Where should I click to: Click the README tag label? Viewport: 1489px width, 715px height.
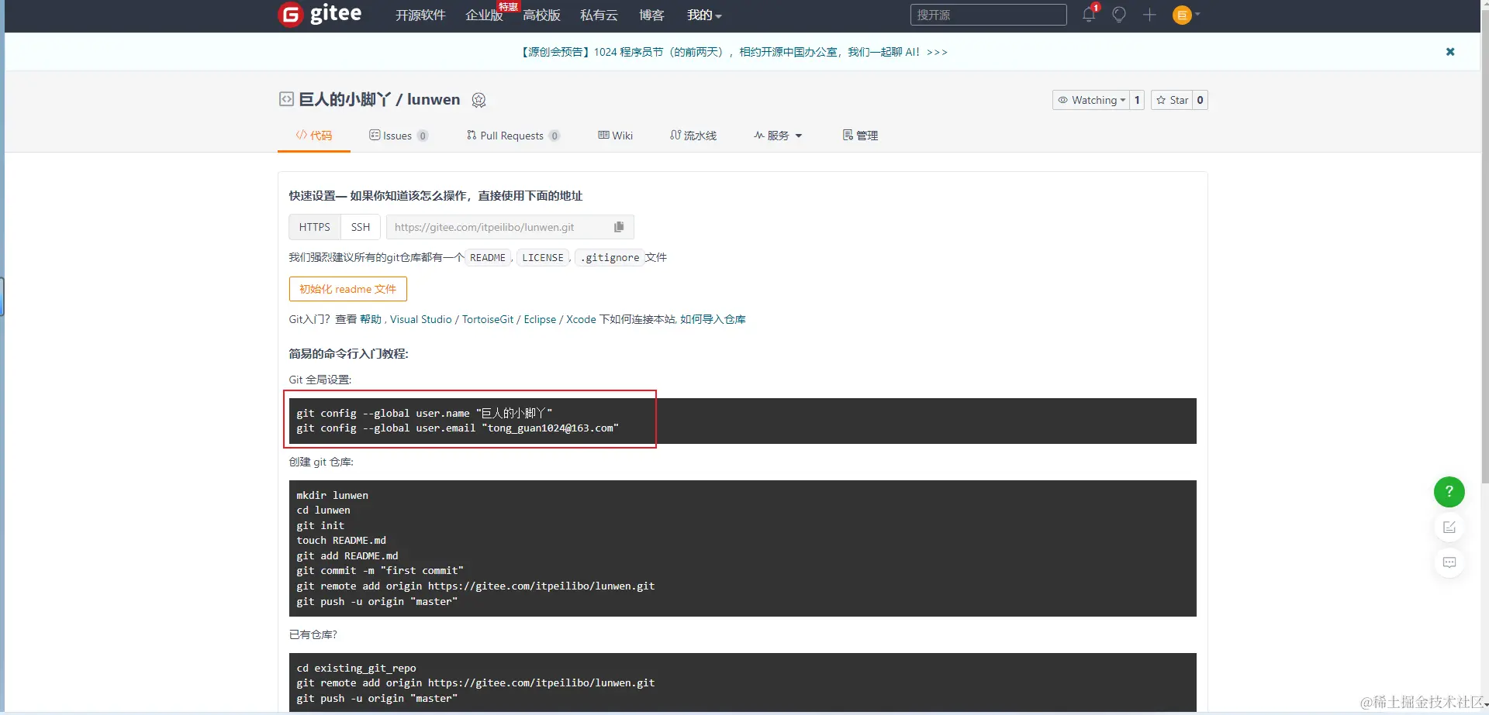click(488, 257)
